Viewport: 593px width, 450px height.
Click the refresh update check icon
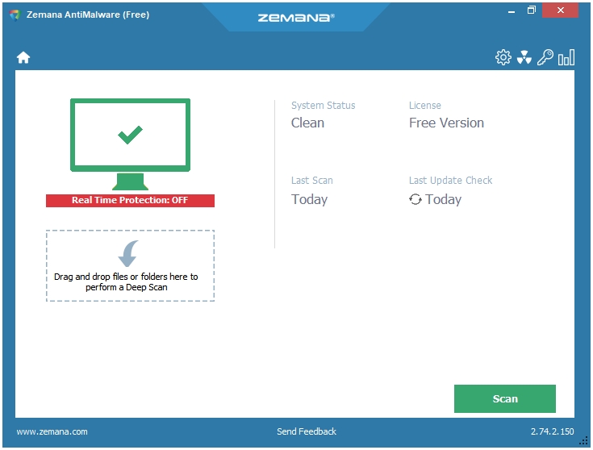[x=416, y=199]
